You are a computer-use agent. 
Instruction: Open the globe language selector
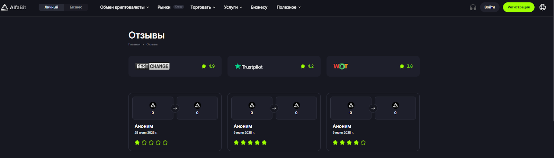coord(543,7)
